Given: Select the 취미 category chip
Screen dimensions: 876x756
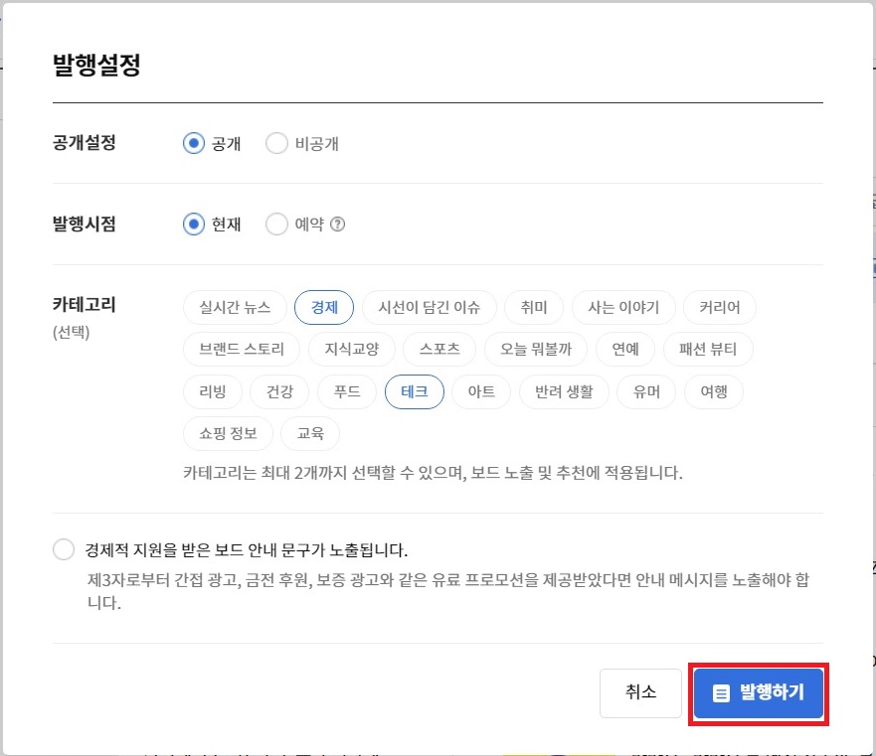Looking at the screenshot, I should tap(534, 307).
